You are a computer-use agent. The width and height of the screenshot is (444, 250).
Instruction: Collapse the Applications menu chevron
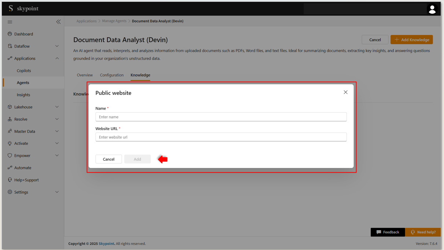(x=57, y=58)
